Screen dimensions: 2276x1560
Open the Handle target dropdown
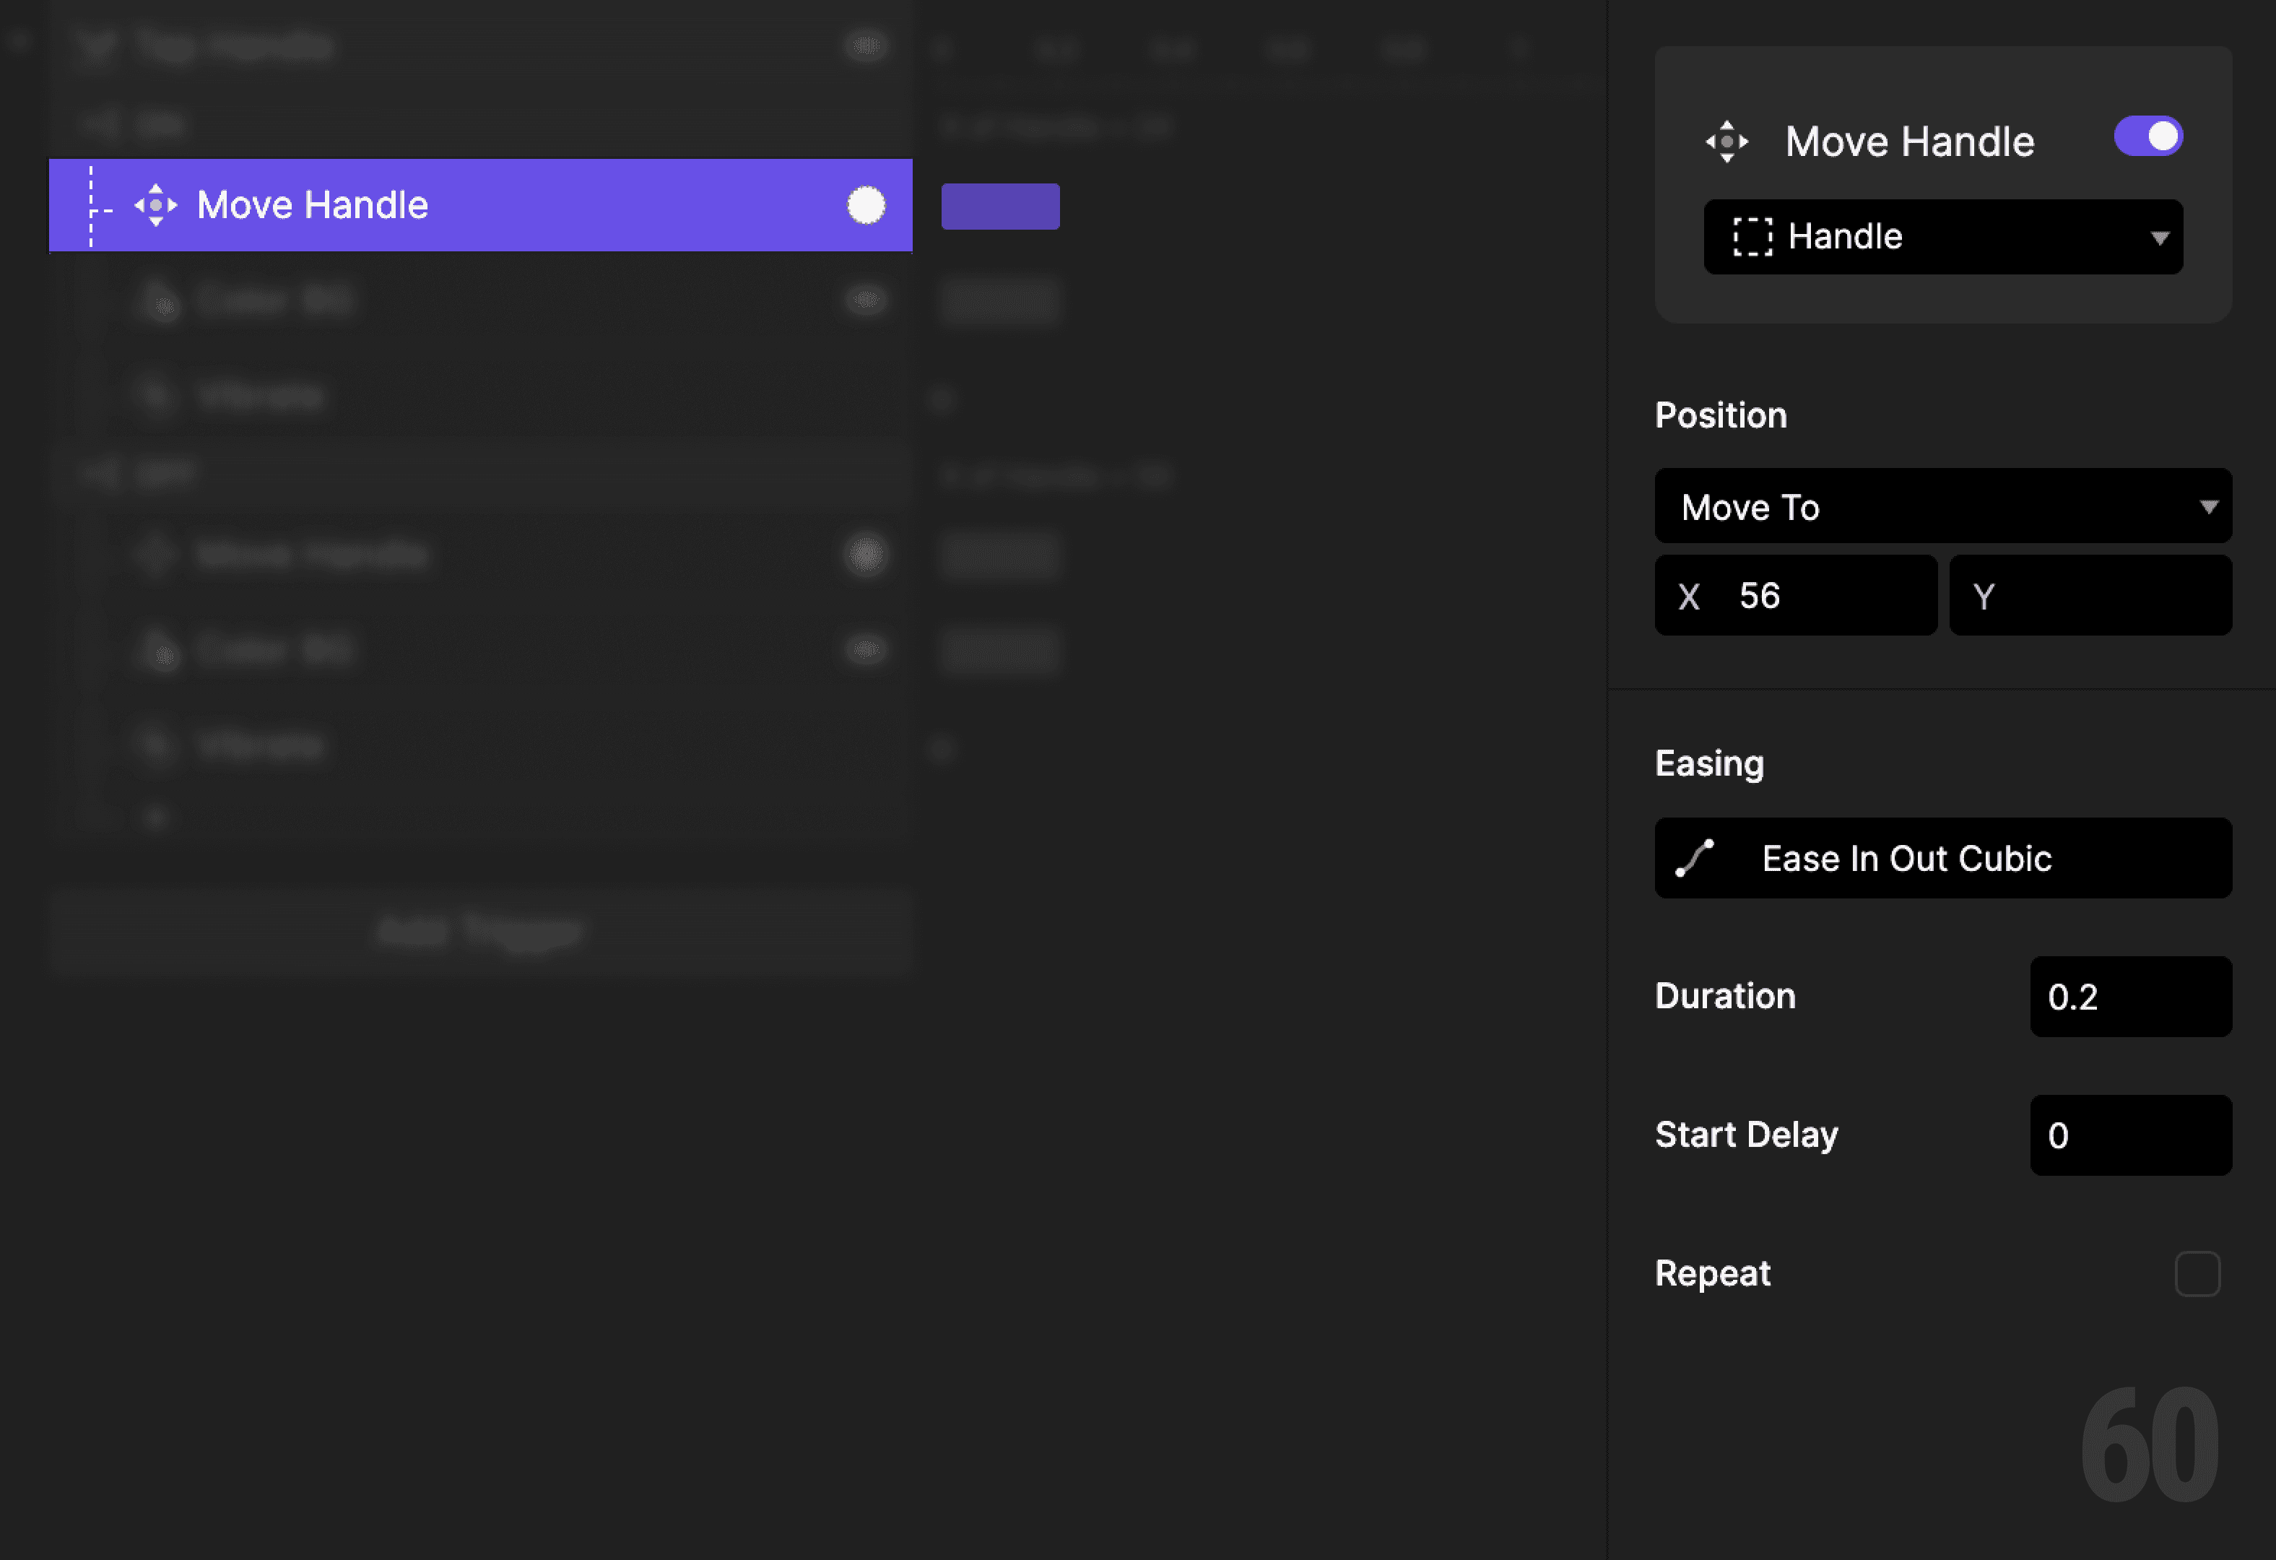pyautogui.click(x=1942, y=236)
